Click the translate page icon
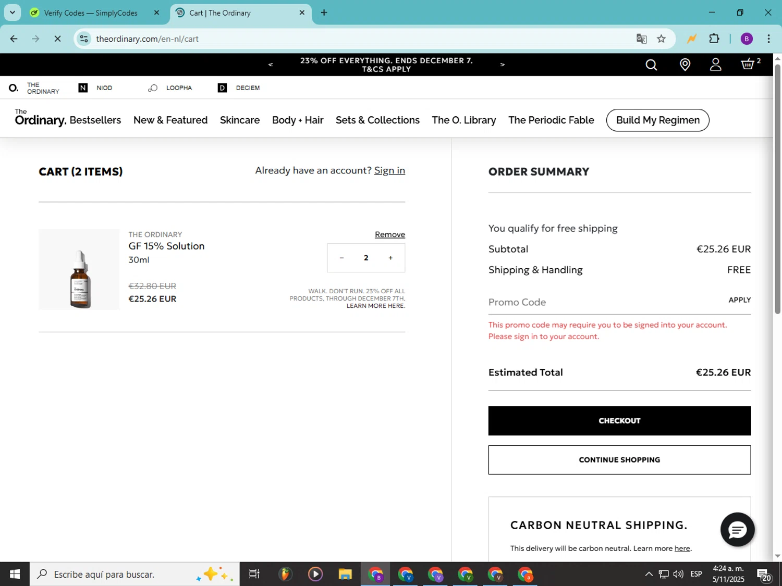Image resolution: width=782 pixels, height=586 pixels. 641,39
